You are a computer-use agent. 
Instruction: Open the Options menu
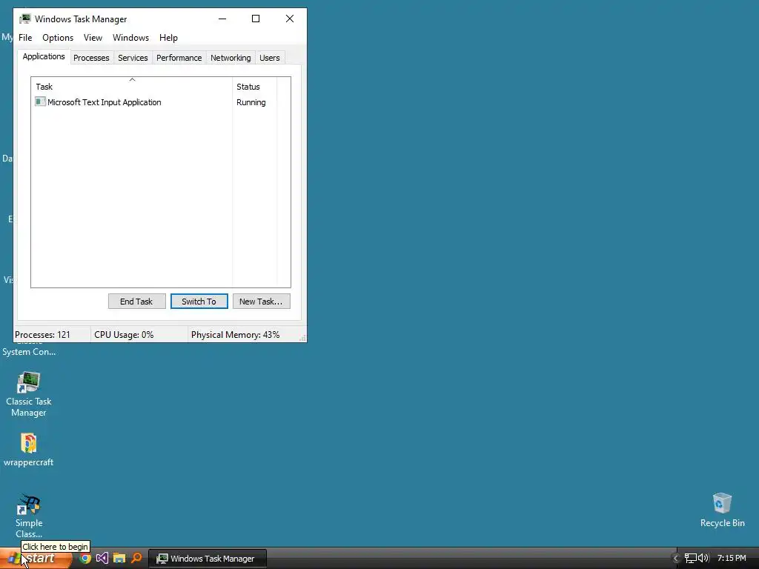[58, 38]
